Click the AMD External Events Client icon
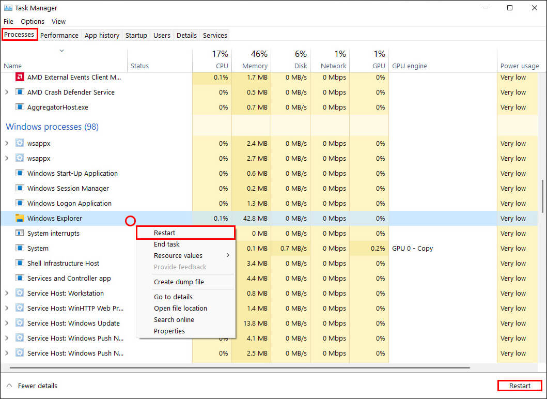 20,77
